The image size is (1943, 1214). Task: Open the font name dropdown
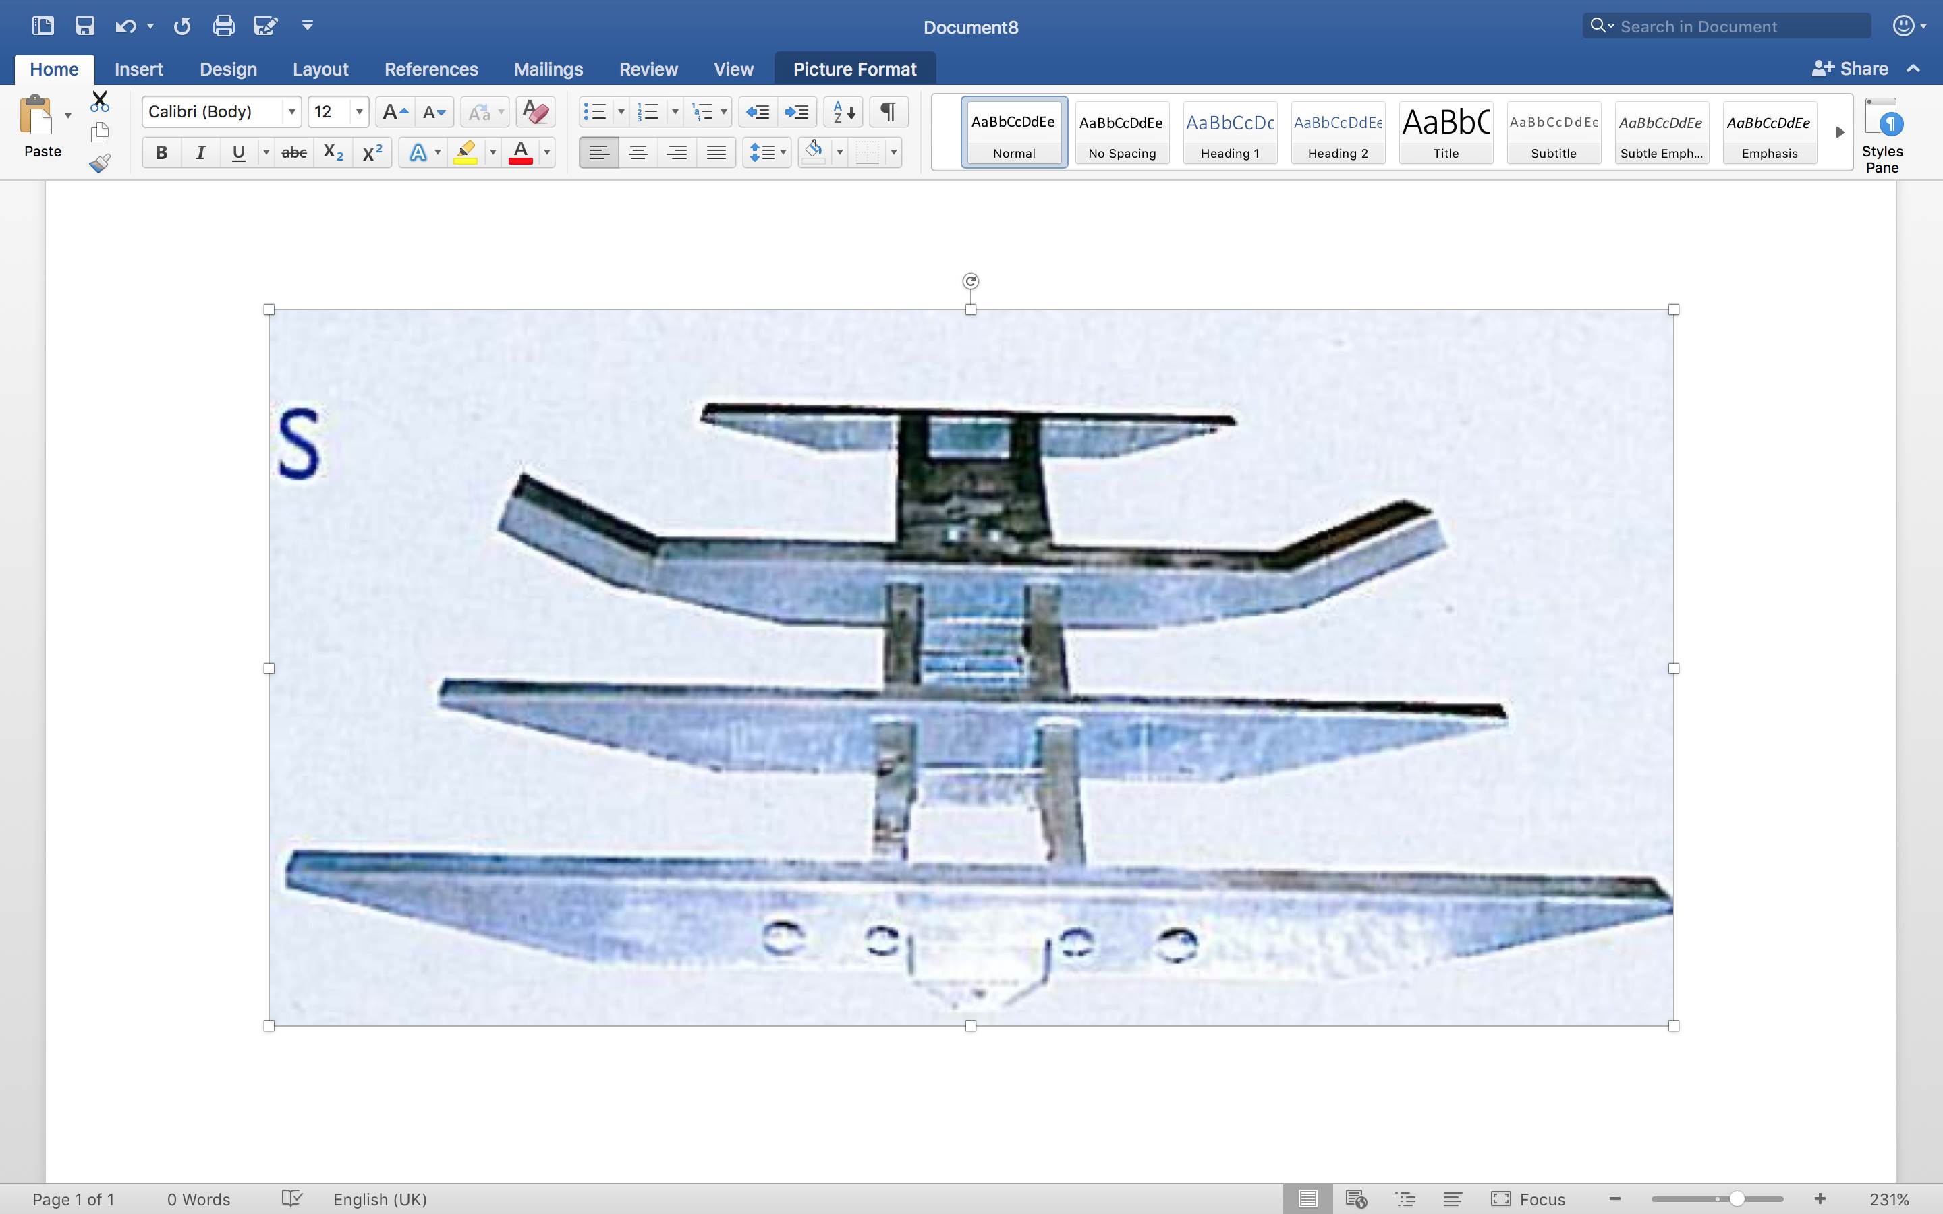291,111
